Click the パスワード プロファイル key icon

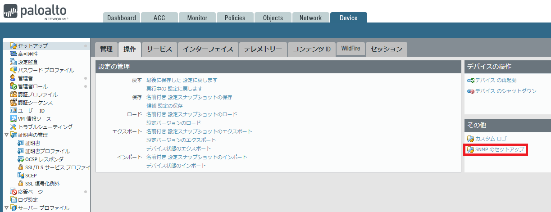tap(14, 70)
